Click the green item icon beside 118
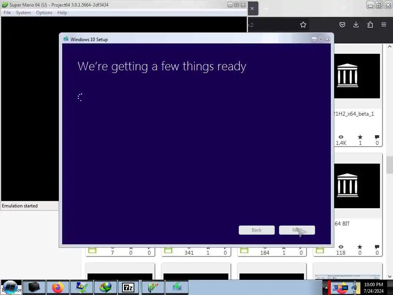 [320, 250]
